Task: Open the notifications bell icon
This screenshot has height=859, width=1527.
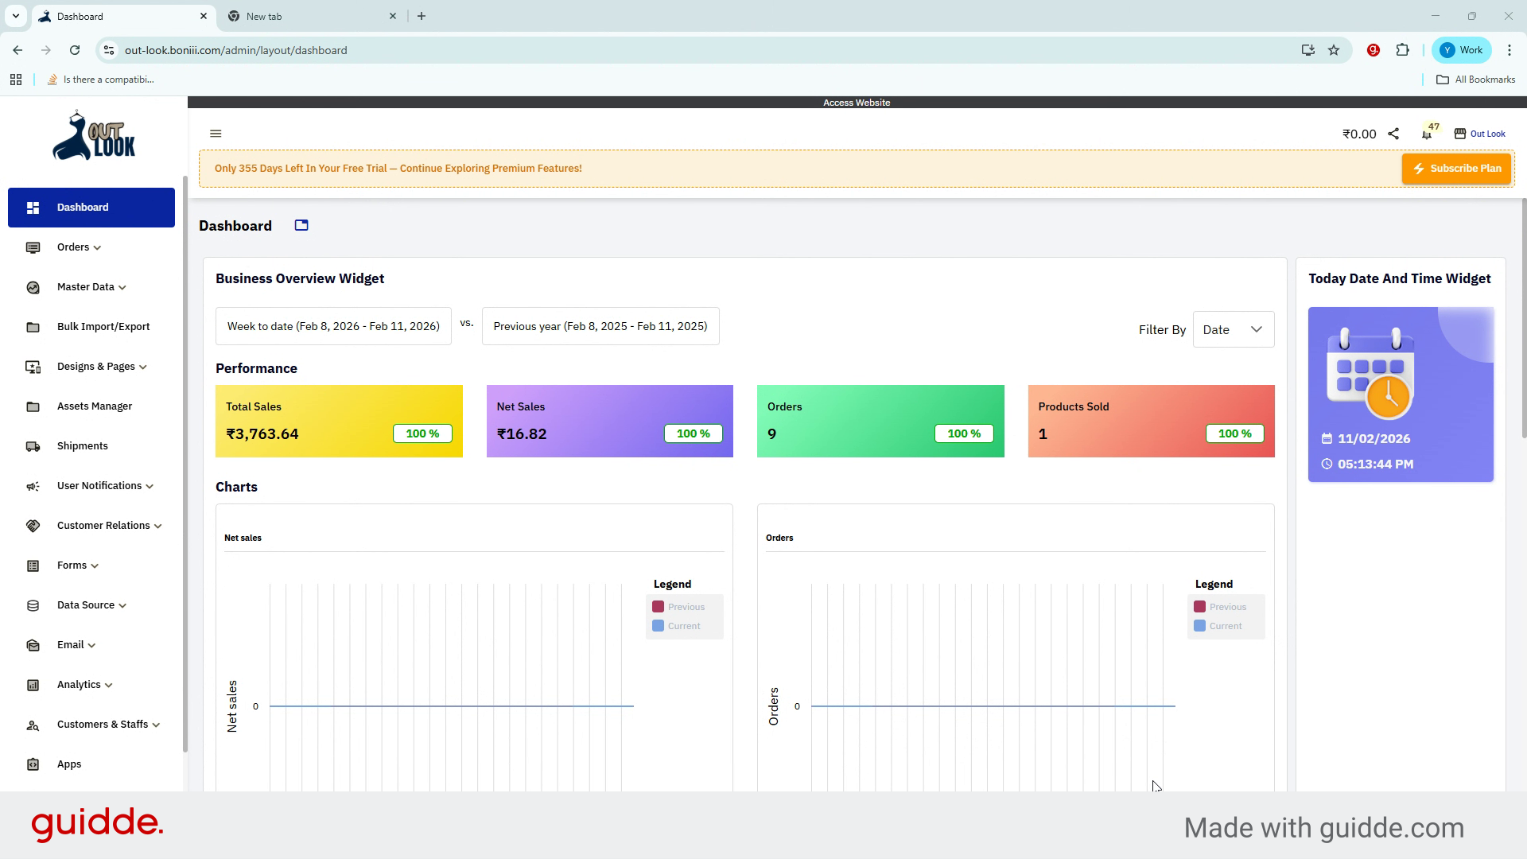Action: pos(1427,134)
